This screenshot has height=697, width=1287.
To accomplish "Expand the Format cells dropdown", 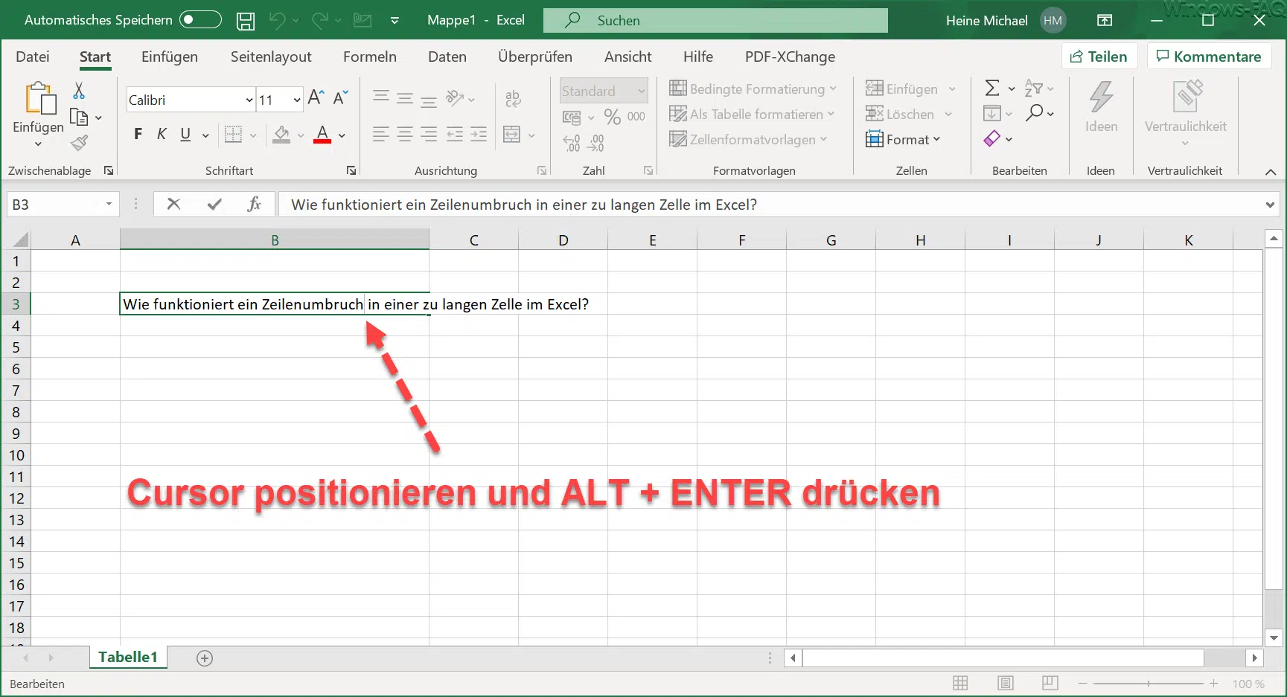I will pyautogui.click(x=904, y=139).
